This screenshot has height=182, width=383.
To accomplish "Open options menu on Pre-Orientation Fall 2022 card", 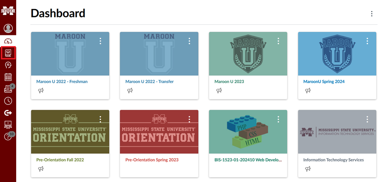I will (x=100, y=119).
